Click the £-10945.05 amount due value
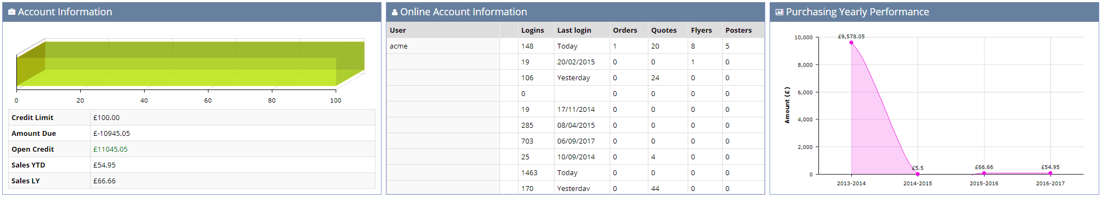 111,134
